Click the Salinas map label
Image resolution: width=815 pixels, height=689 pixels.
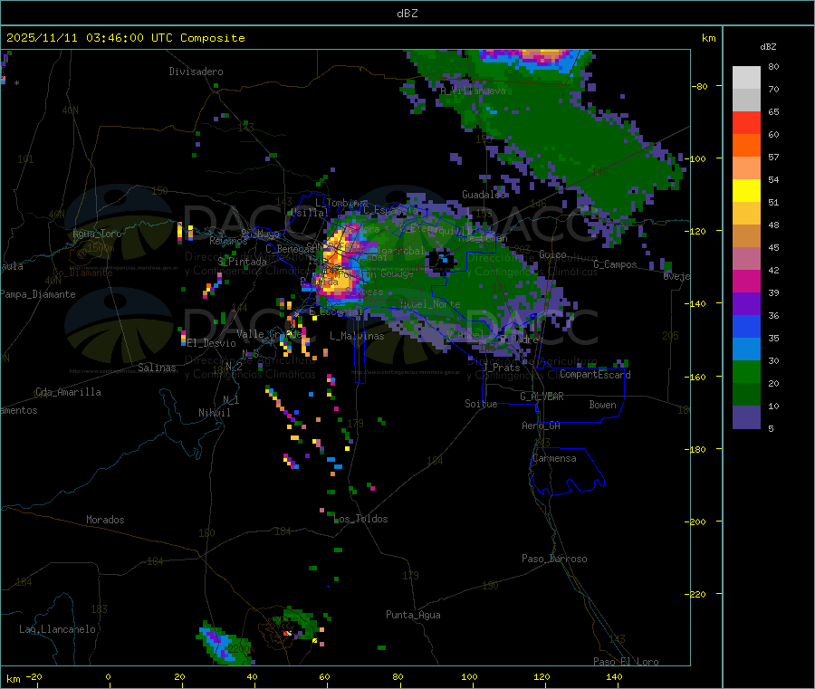[157, 368]
